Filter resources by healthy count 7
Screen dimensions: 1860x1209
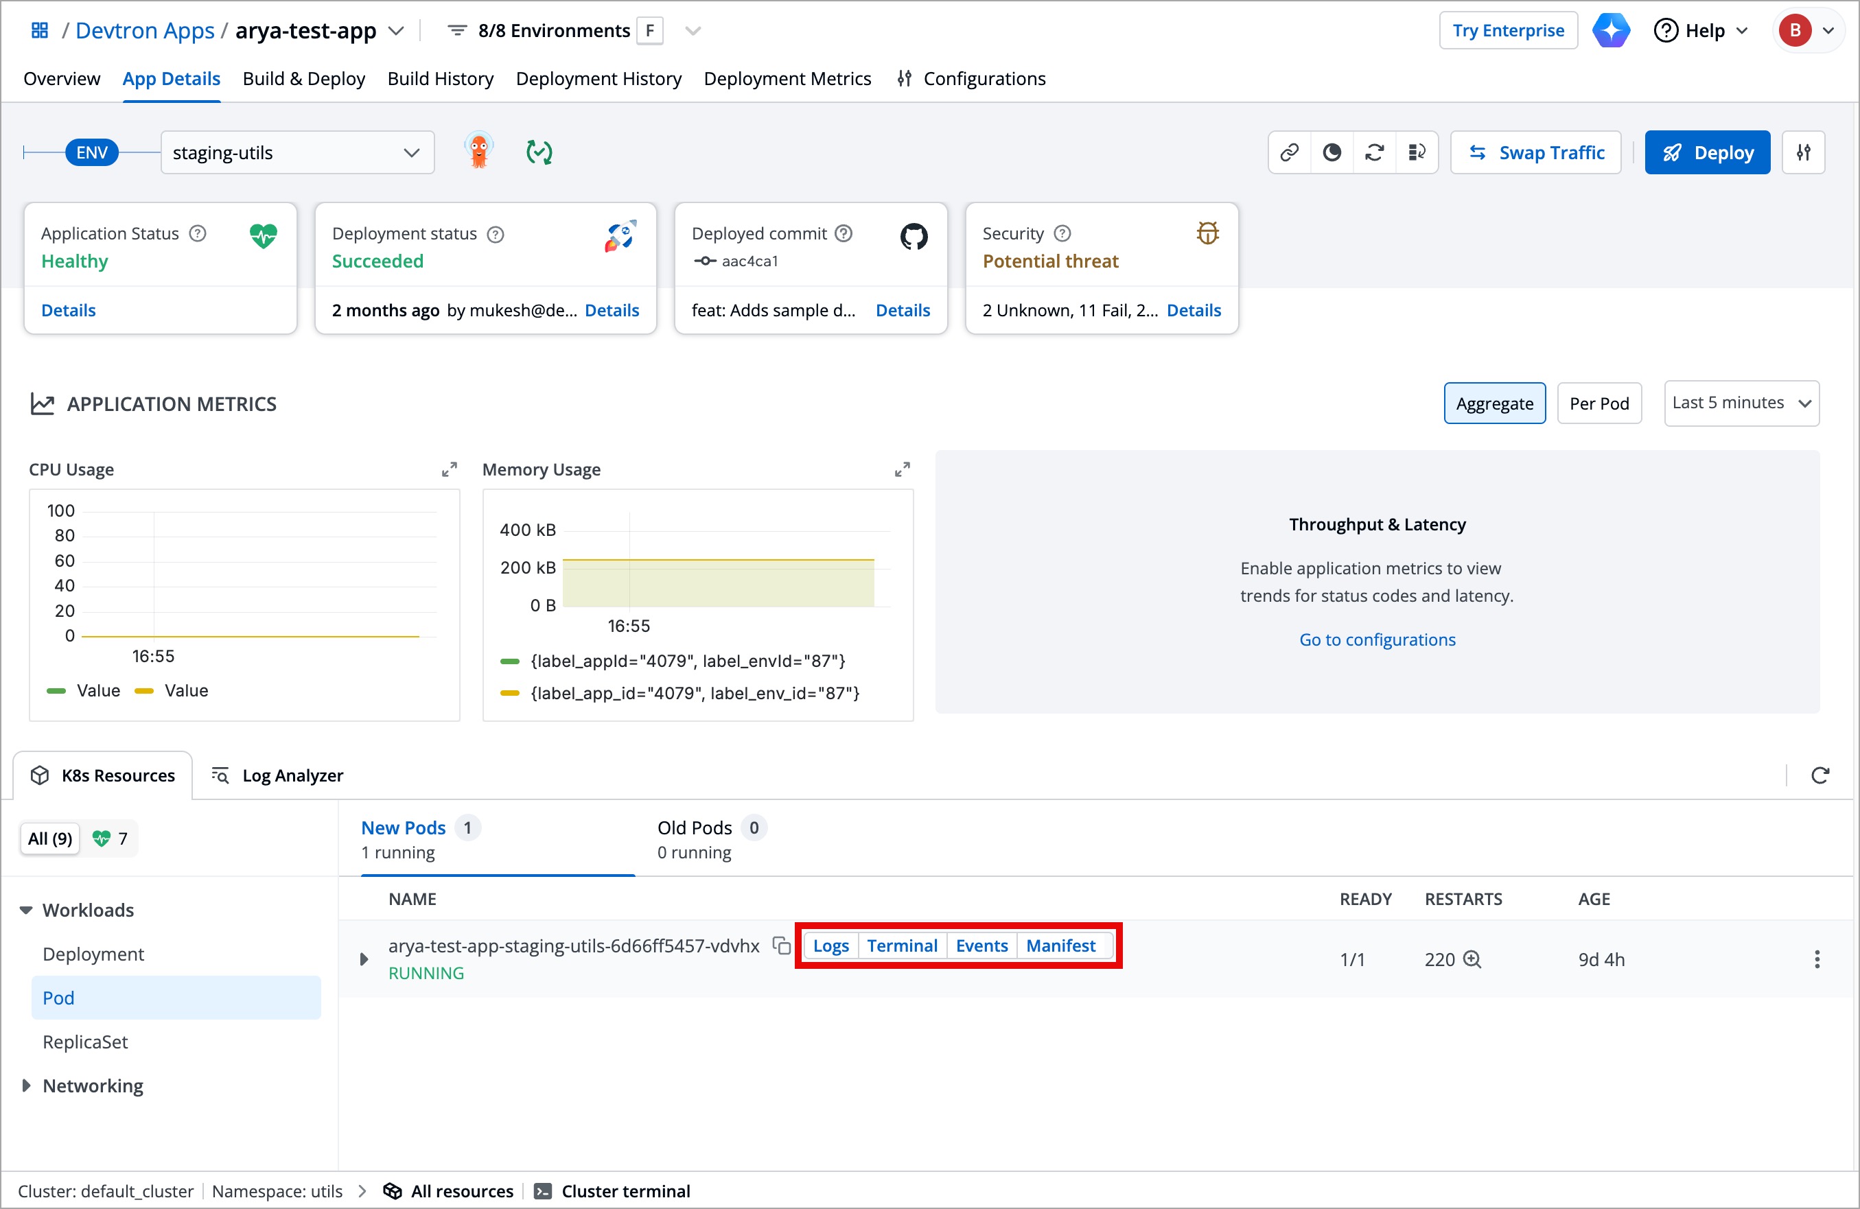click(111, 838)
